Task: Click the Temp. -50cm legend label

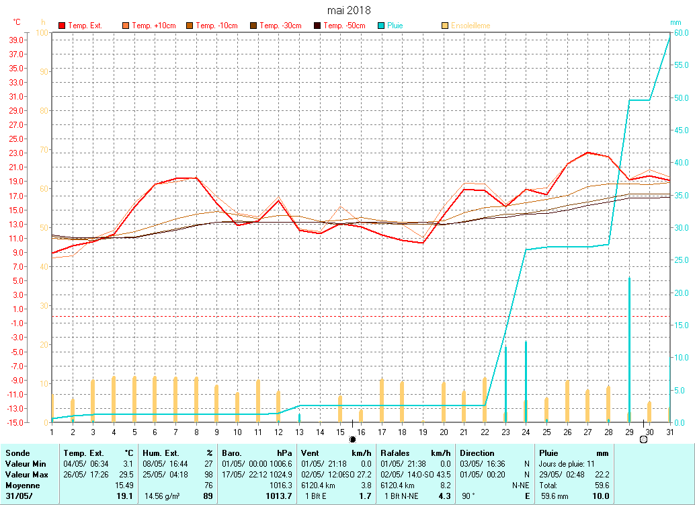Action: tap(344, 26)
